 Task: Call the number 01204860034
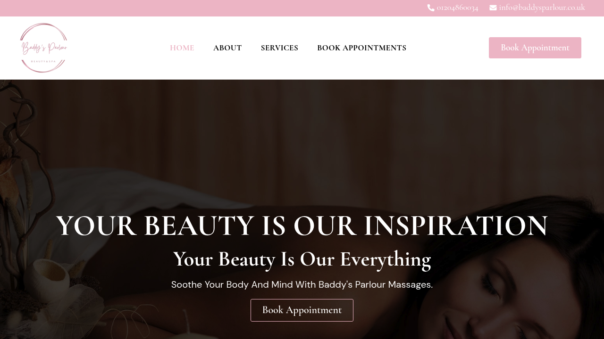pos(457,8)
